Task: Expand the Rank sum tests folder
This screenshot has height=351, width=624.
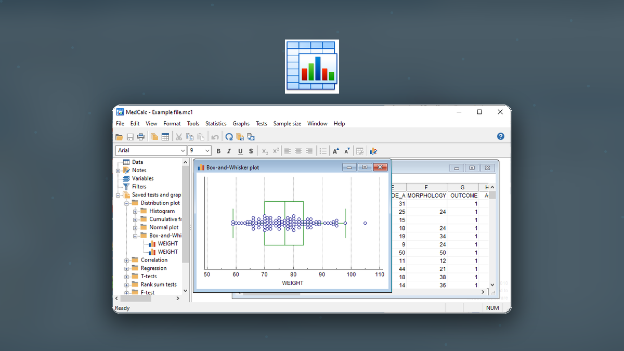Action: pos(127,285)
